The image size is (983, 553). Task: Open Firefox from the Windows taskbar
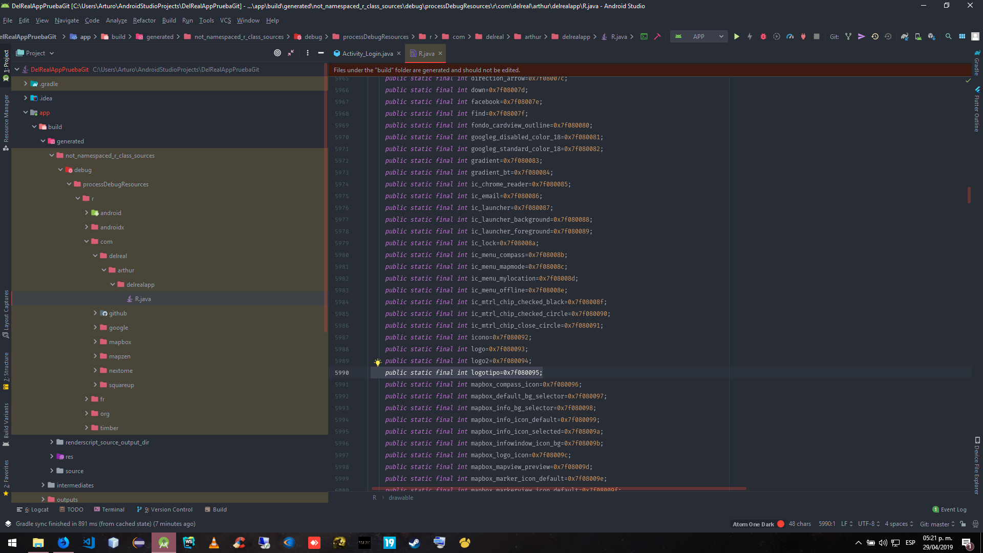(x=63, y=543)
